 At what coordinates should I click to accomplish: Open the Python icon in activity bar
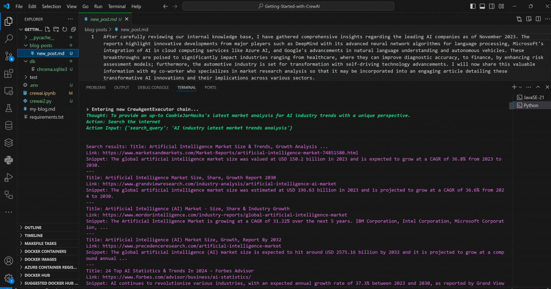tap(9, 160)
